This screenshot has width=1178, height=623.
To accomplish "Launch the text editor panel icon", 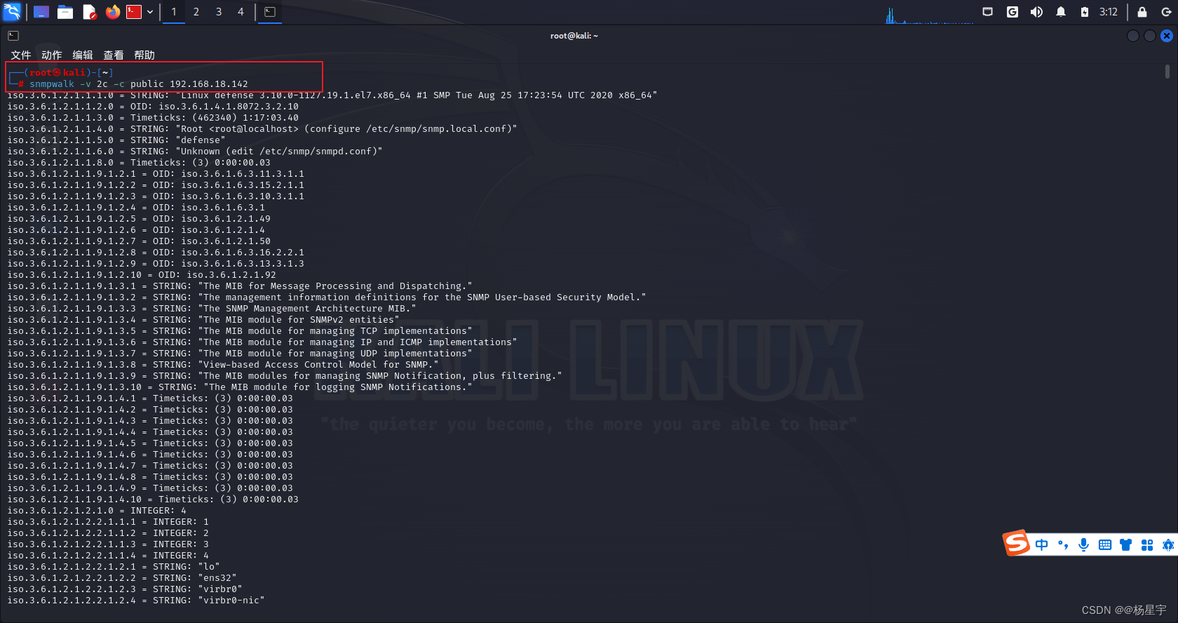I will click(89, 12).
